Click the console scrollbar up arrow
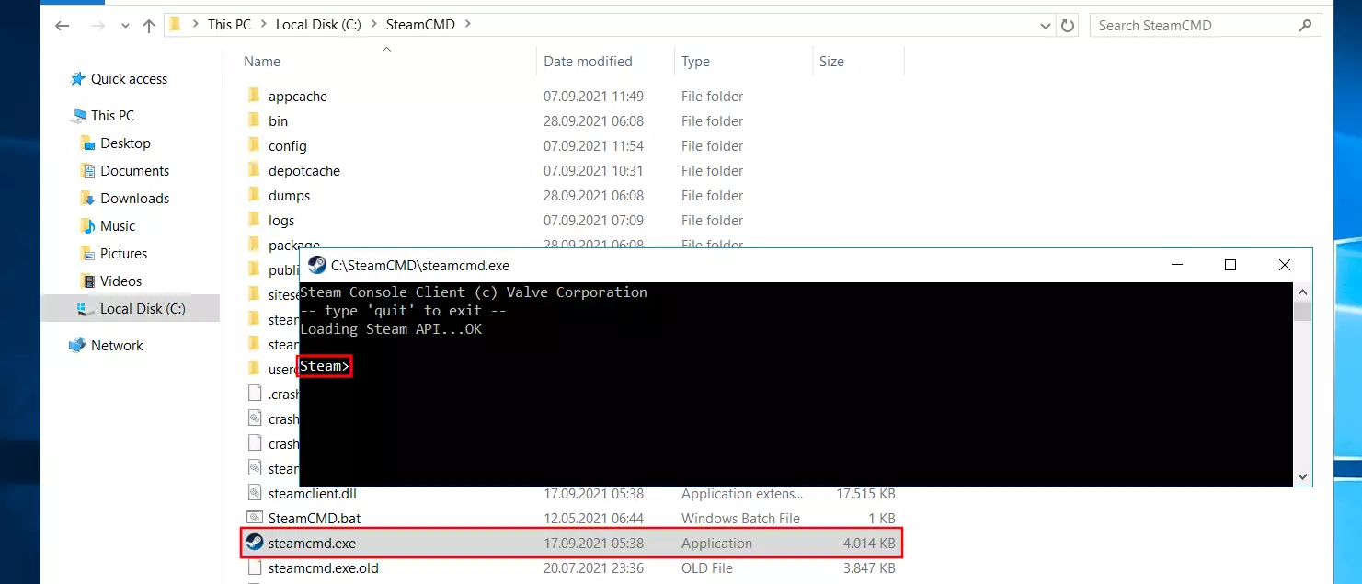This screenshot has height=584, width=1362. (x=1302, y=291)
